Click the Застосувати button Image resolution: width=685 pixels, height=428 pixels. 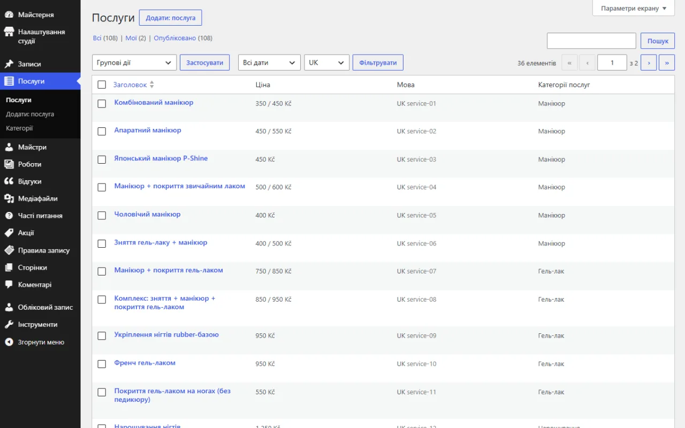coord(205,63)
